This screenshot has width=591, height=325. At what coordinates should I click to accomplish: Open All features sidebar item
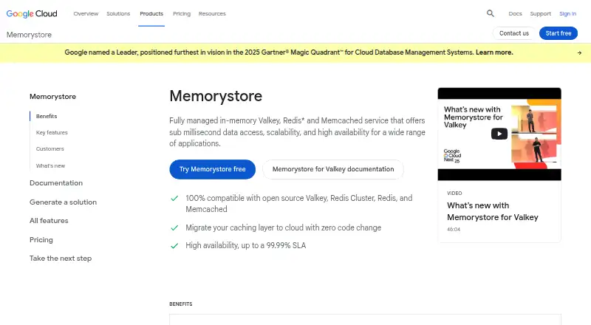pyautogui.click(x=49, y=221)
